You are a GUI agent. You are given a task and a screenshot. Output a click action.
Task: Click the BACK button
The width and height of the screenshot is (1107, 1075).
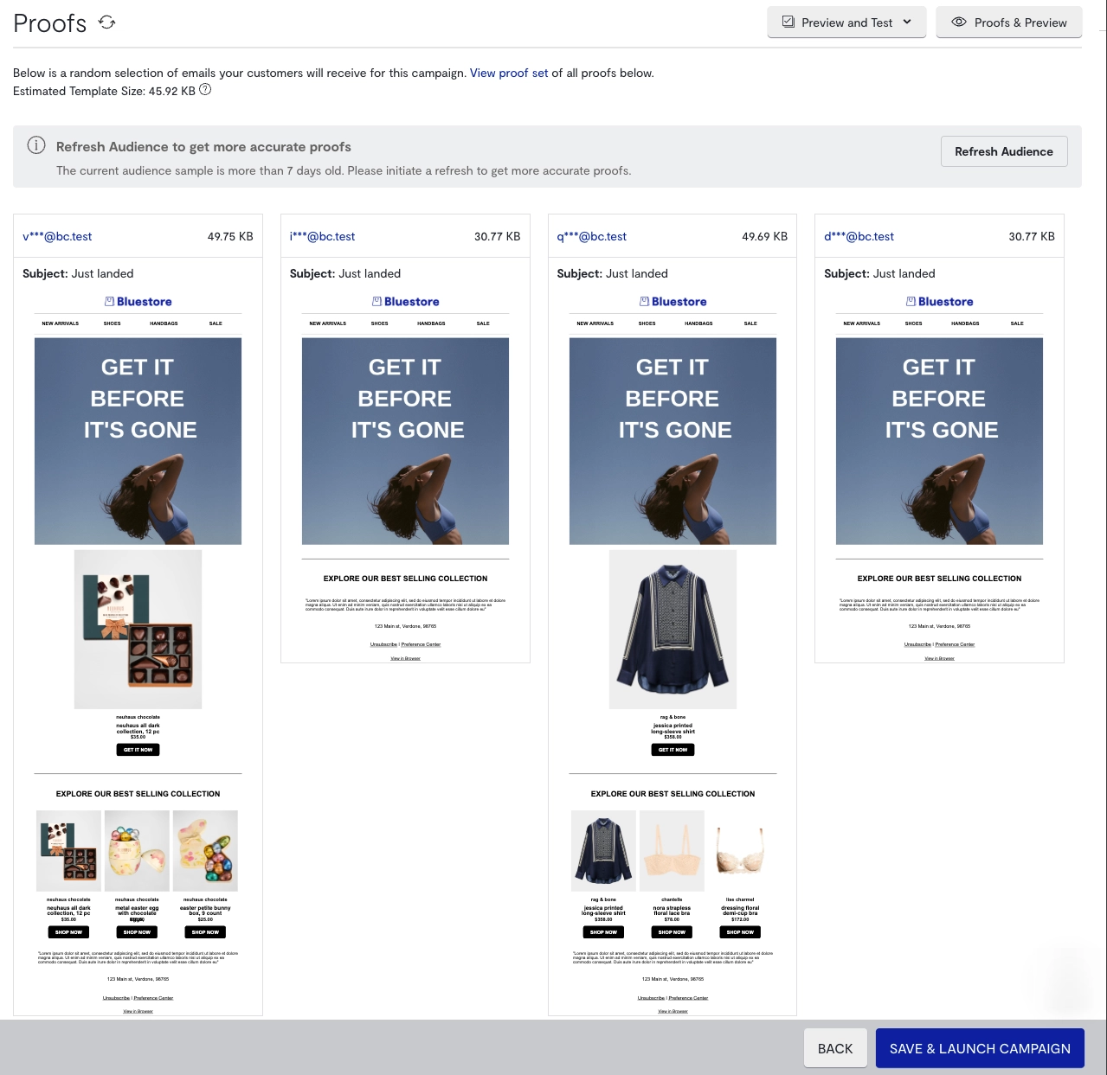(835, 1048)
